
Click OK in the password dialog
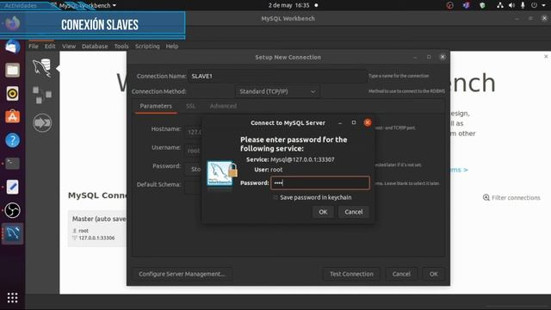pos(323,212)
